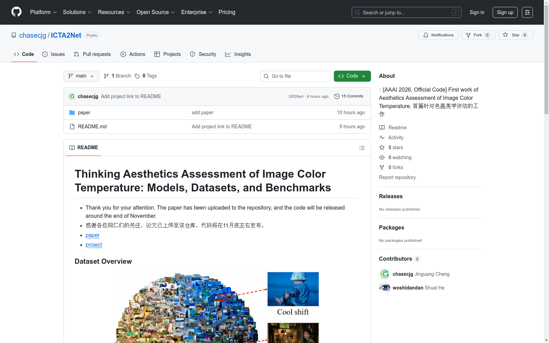Click the Dataset Overview heading

coord(103,261)
